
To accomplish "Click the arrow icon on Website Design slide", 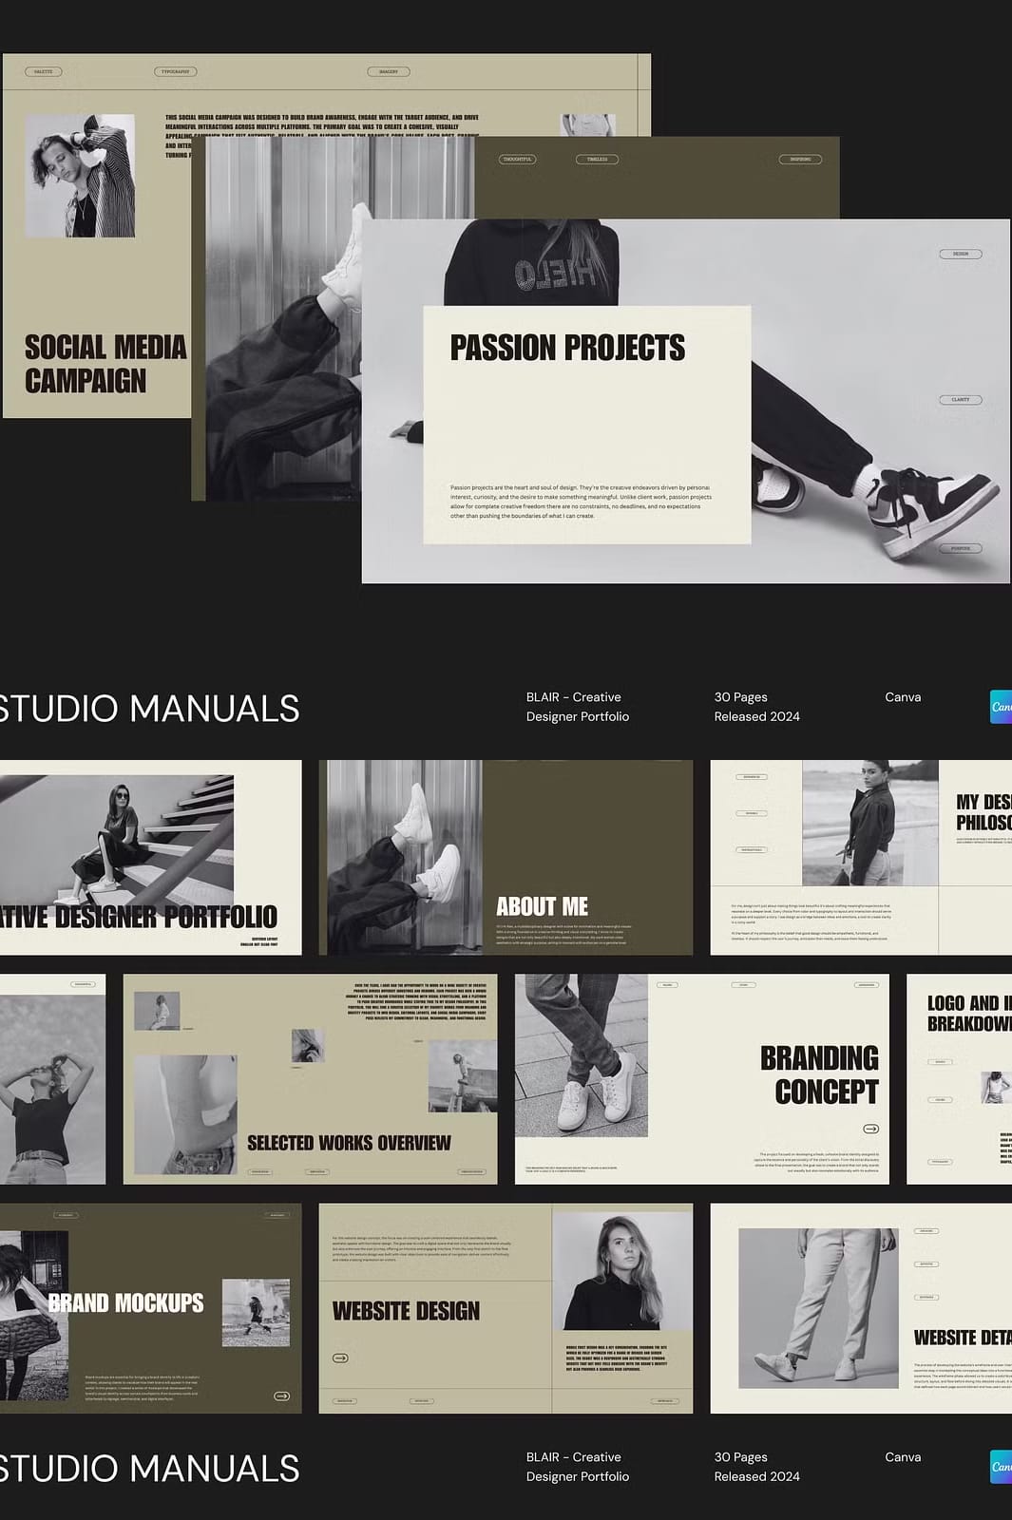I will click(340, 1358).
